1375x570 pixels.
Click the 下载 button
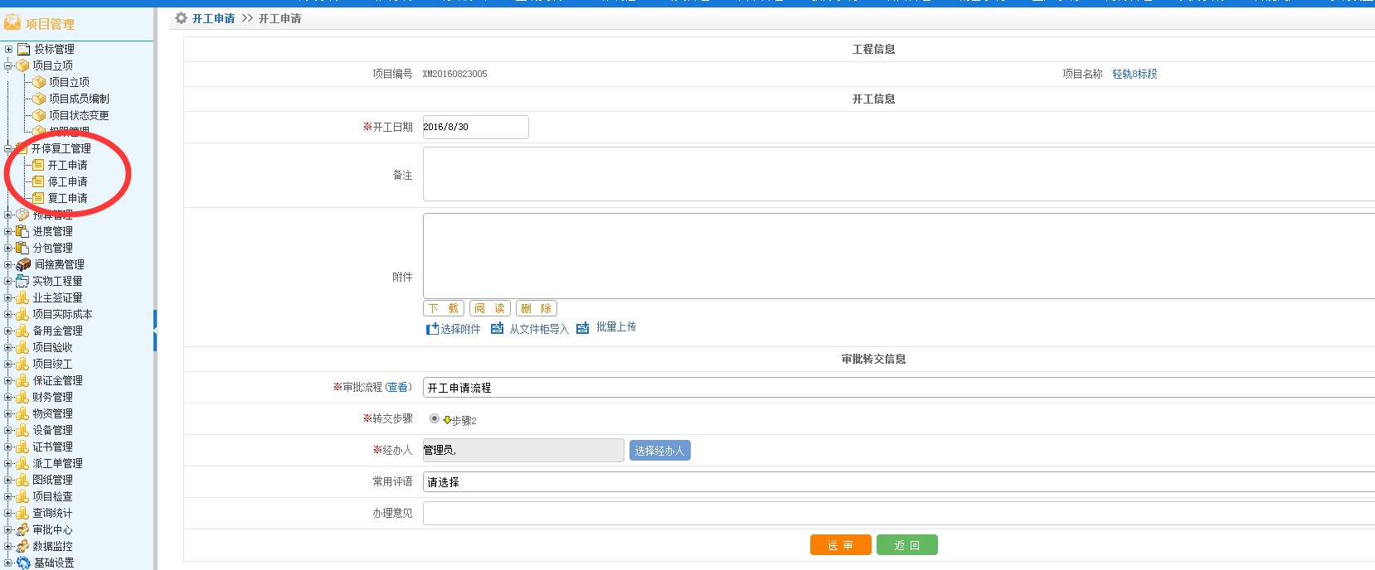(444, 308)
